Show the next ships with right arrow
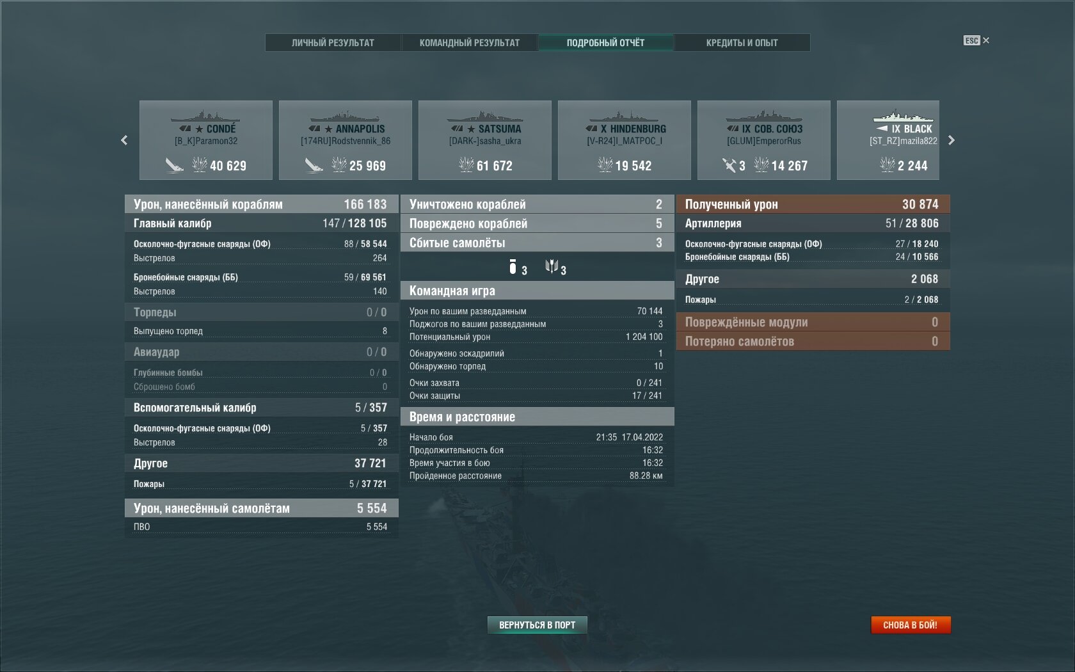The image size is (1075, 672). (x=951, y=140)
